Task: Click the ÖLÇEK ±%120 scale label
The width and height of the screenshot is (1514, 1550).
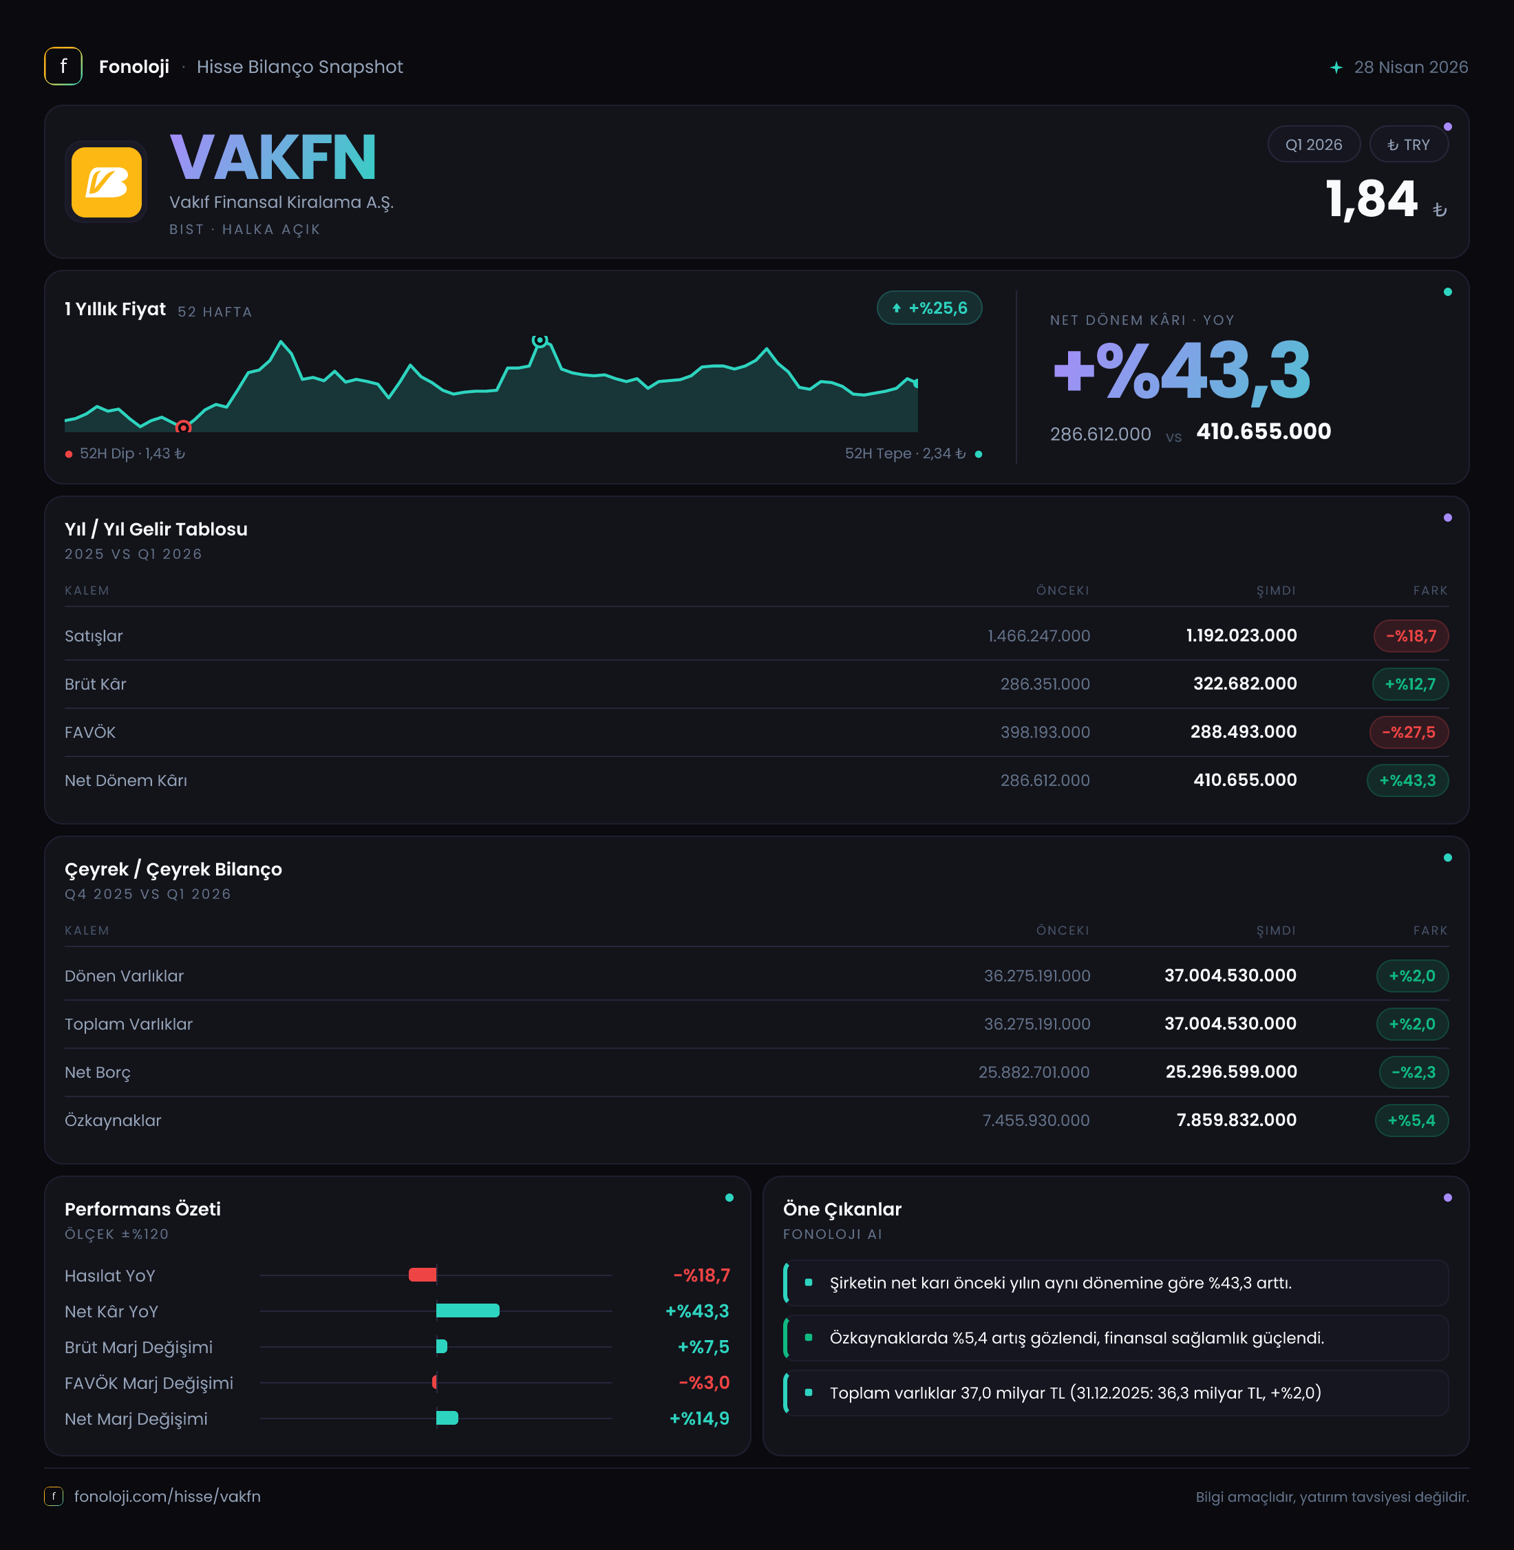Action: (117, 1234)
